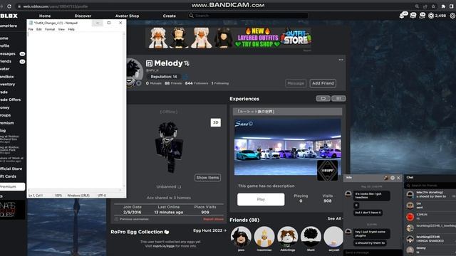456x256 pixels.
Task: Open the third Roblox header badge icon
Action: [x=423, y=16]
